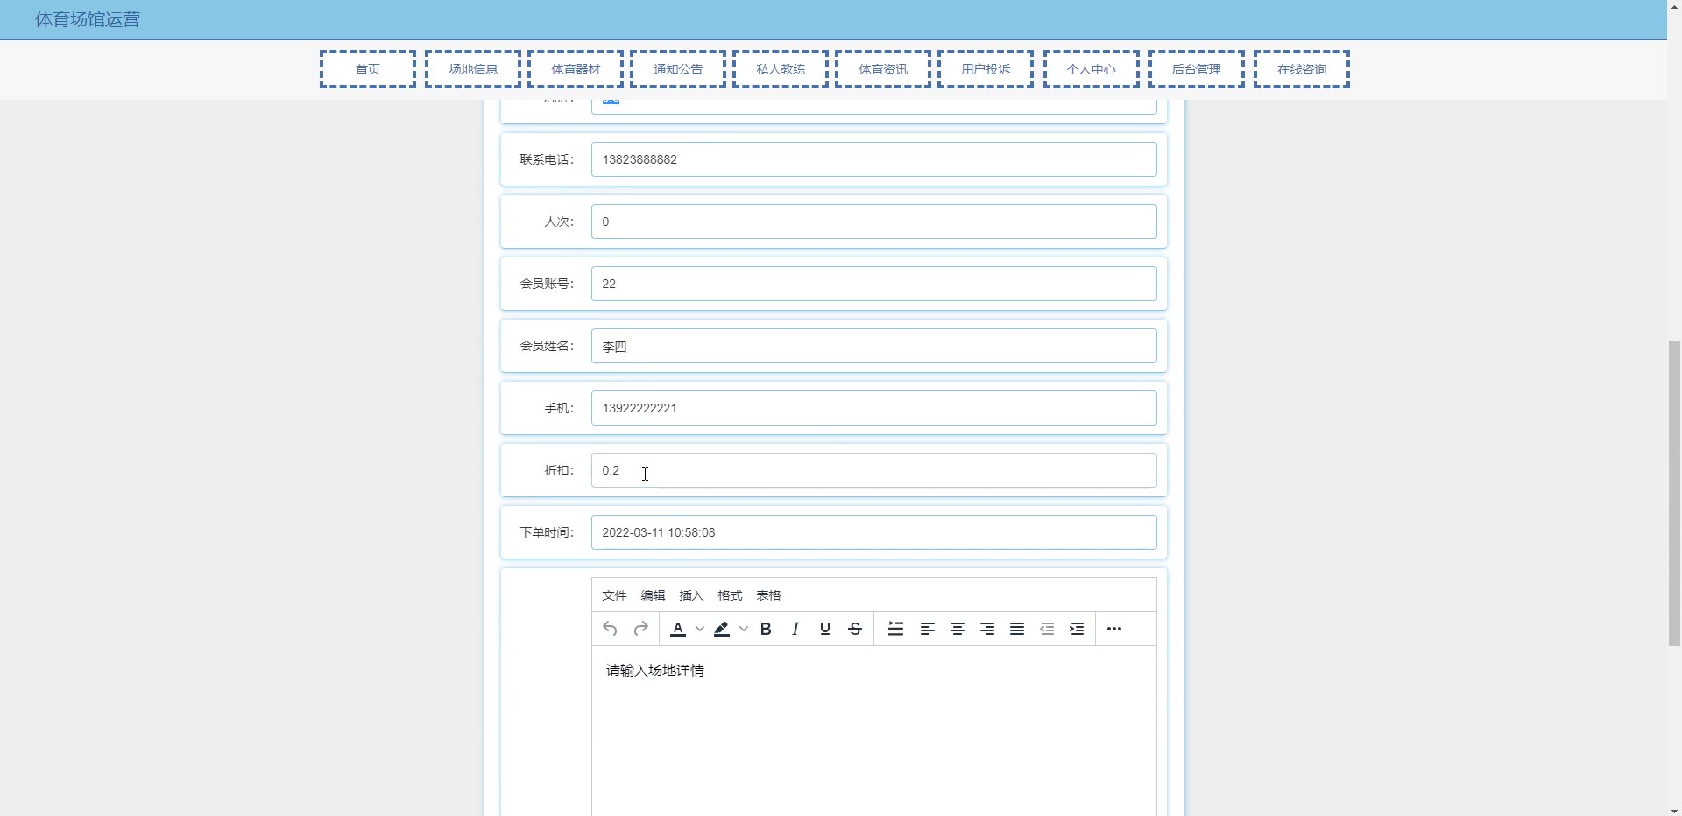Click into the 请输入场地详情 editor area
1682x816 pixels.
pyautogui.click(x=874, y=731)
